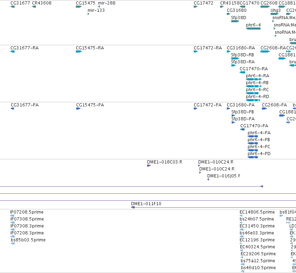Click the CG31680 gene label
Image resolution: width=296 pixels, height=273 pixels.
pyautogui.click(x=237, y=10)
